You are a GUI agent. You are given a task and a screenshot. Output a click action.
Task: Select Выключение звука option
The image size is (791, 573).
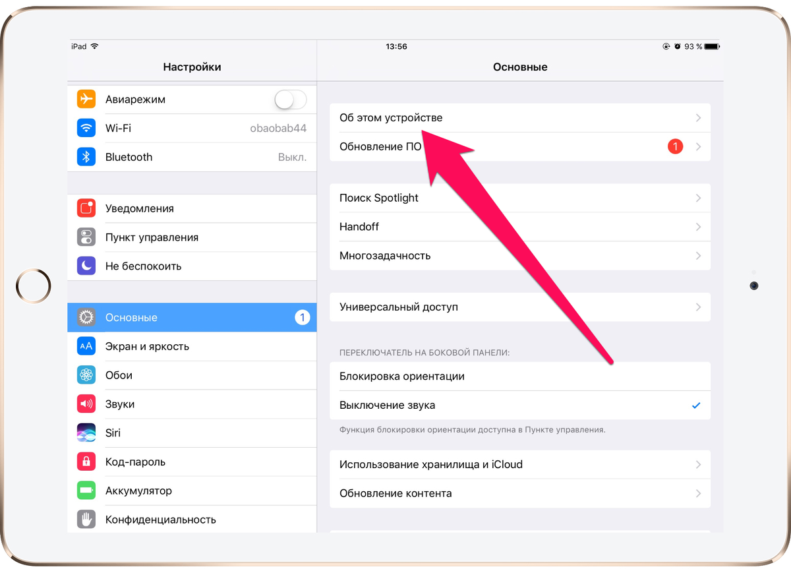click(520, 406)
